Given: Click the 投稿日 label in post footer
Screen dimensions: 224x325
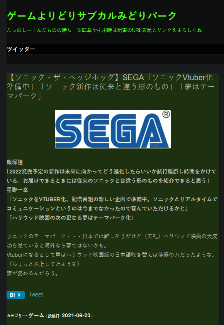Looking at the screenshot, I should [54, 316].
